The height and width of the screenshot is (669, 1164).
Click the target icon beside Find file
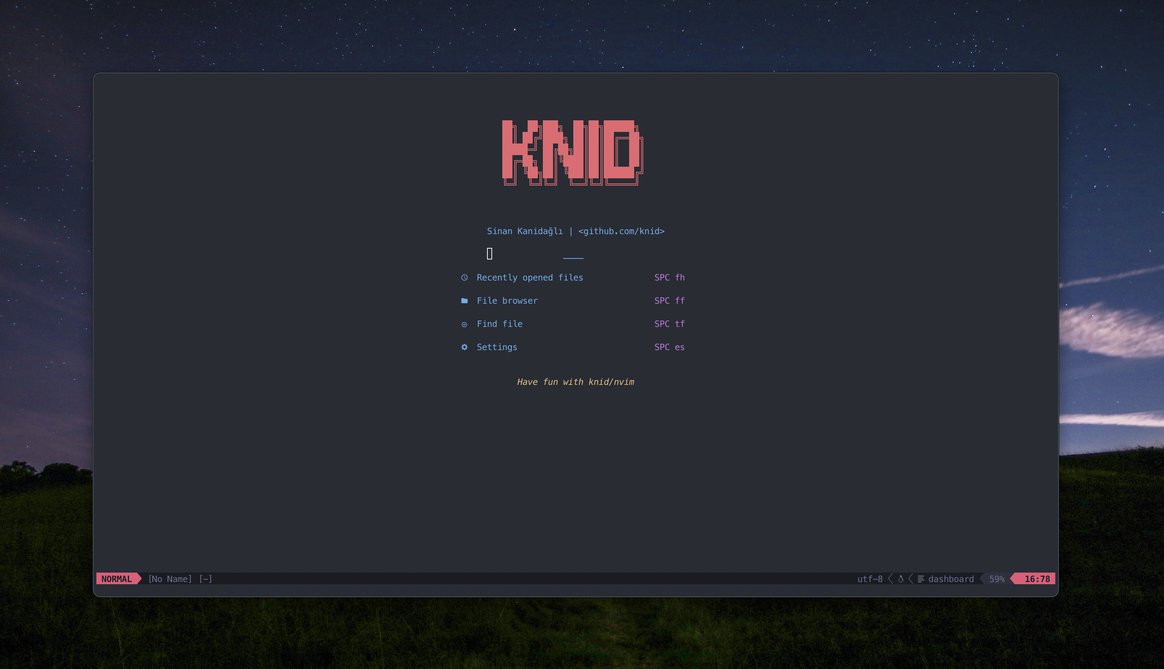465,324
